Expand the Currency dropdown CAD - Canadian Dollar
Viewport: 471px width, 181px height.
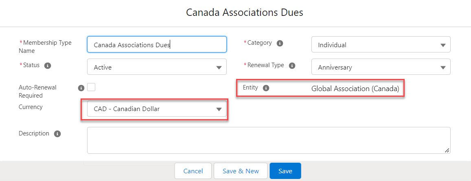[157, 109]
